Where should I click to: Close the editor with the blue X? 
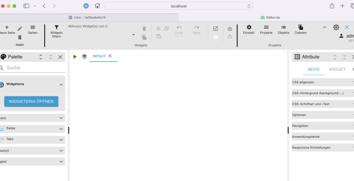pos(347,27)
